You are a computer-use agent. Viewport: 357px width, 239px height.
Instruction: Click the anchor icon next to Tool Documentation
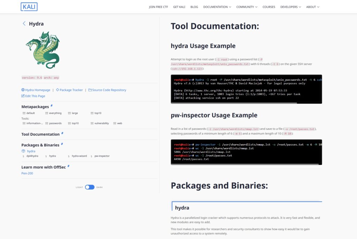[x=62, y=133]
